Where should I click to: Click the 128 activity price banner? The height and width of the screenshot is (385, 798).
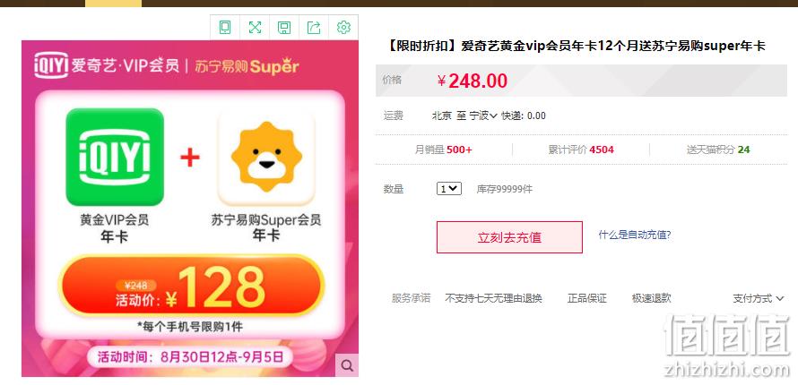[x=191, y=287]
